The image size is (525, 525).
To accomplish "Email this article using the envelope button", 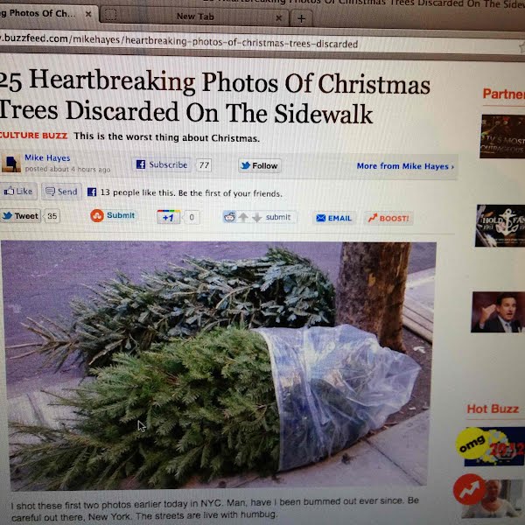I will (x=334, y=218).
